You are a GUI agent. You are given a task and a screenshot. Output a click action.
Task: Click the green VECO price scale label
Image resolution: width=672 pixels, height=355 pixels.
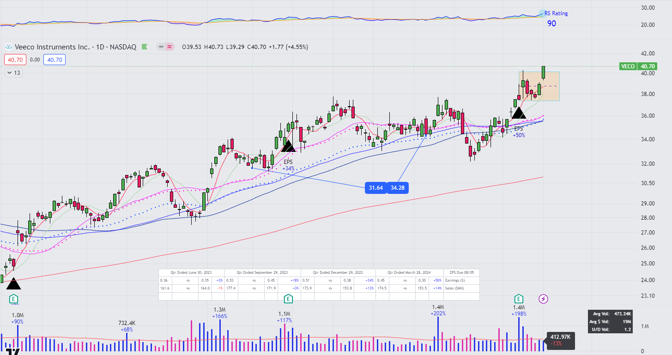[x=628, y=66]
